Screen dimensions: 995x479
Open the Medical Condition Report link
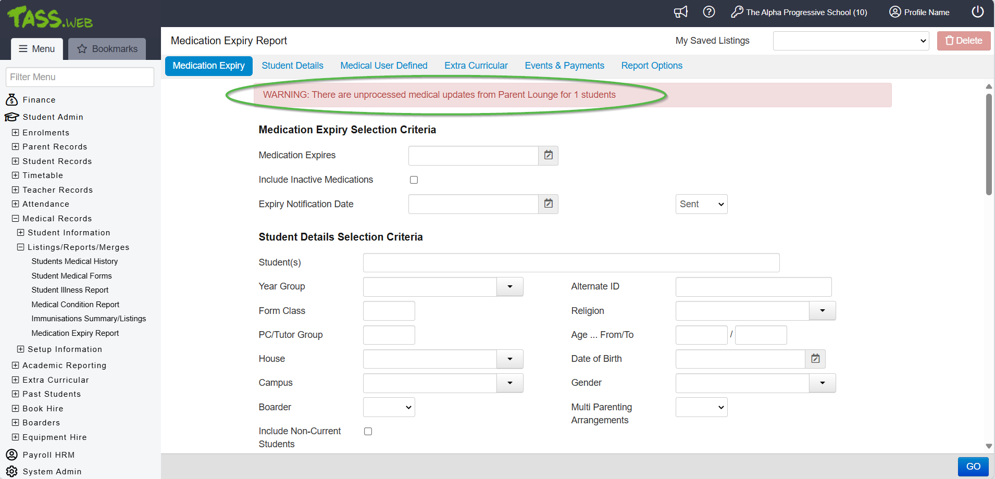(76, 305)
